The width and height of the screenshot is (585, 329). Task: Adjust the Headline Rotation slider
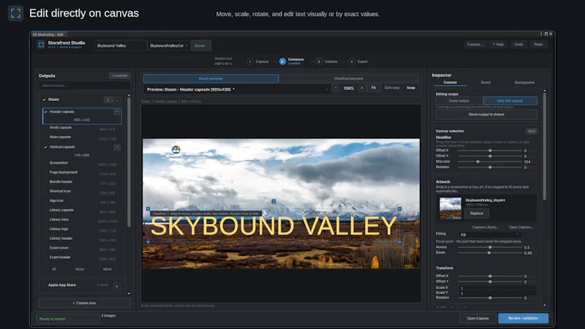click(x=490, y=167)
